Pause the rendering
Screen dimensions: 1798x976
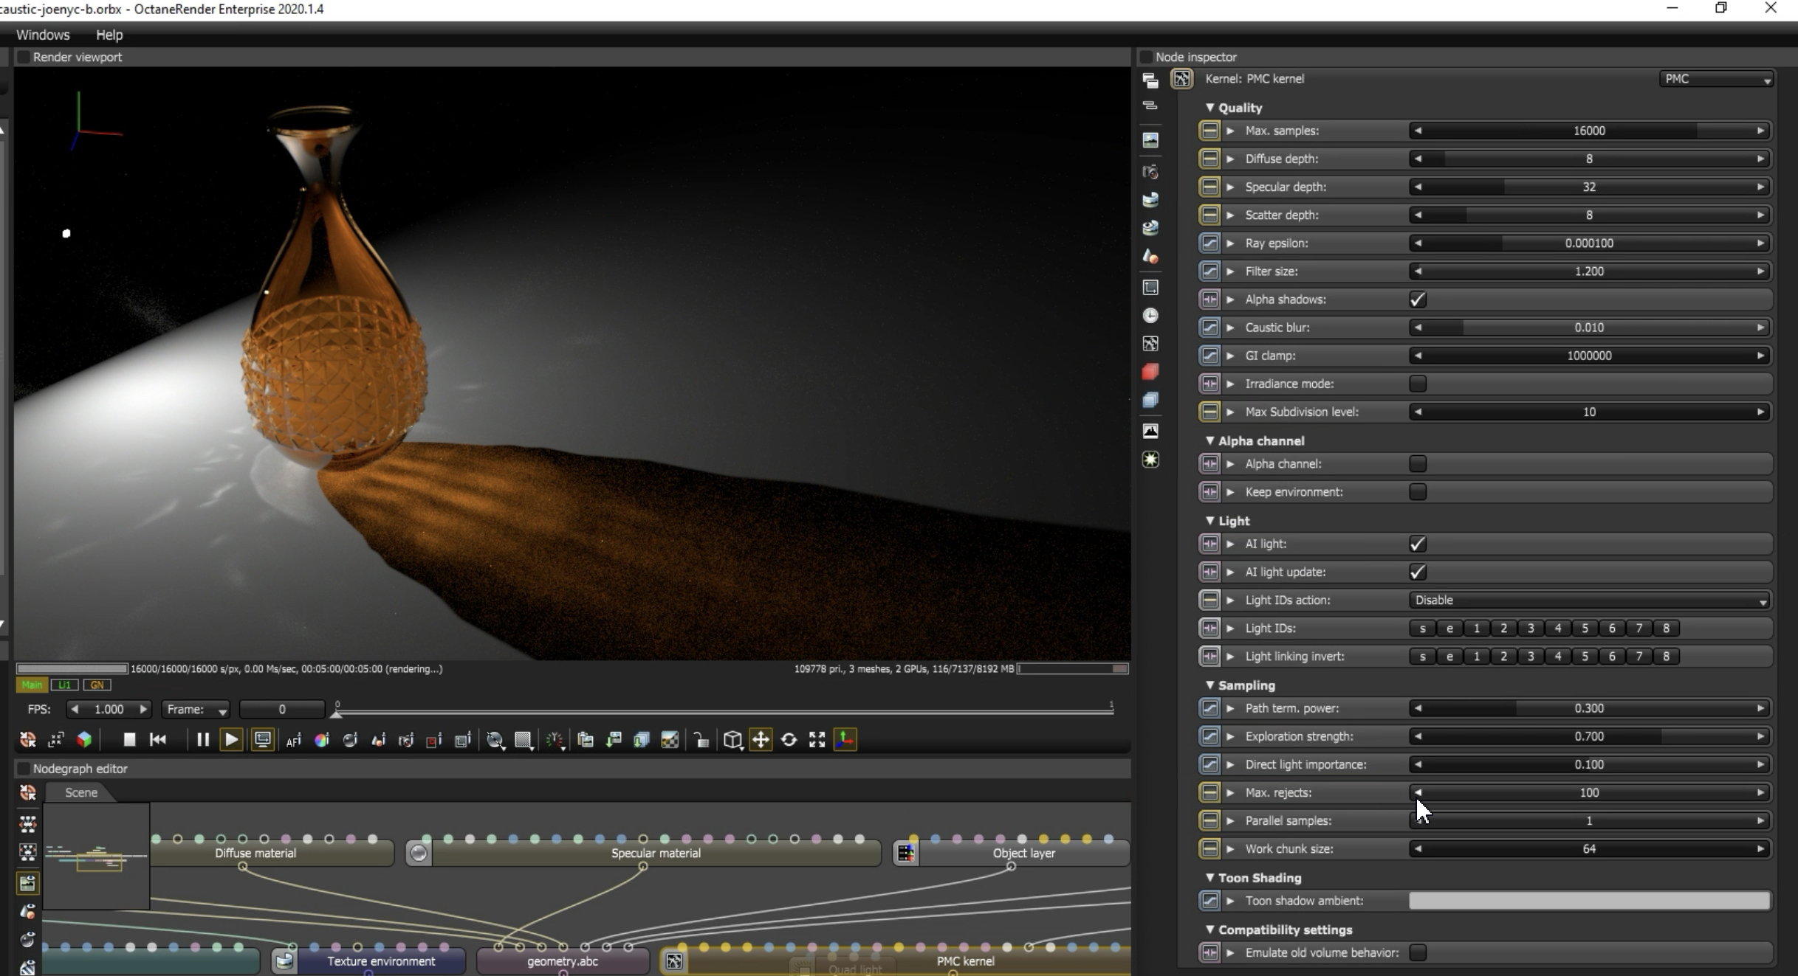[x=202, y=739]
